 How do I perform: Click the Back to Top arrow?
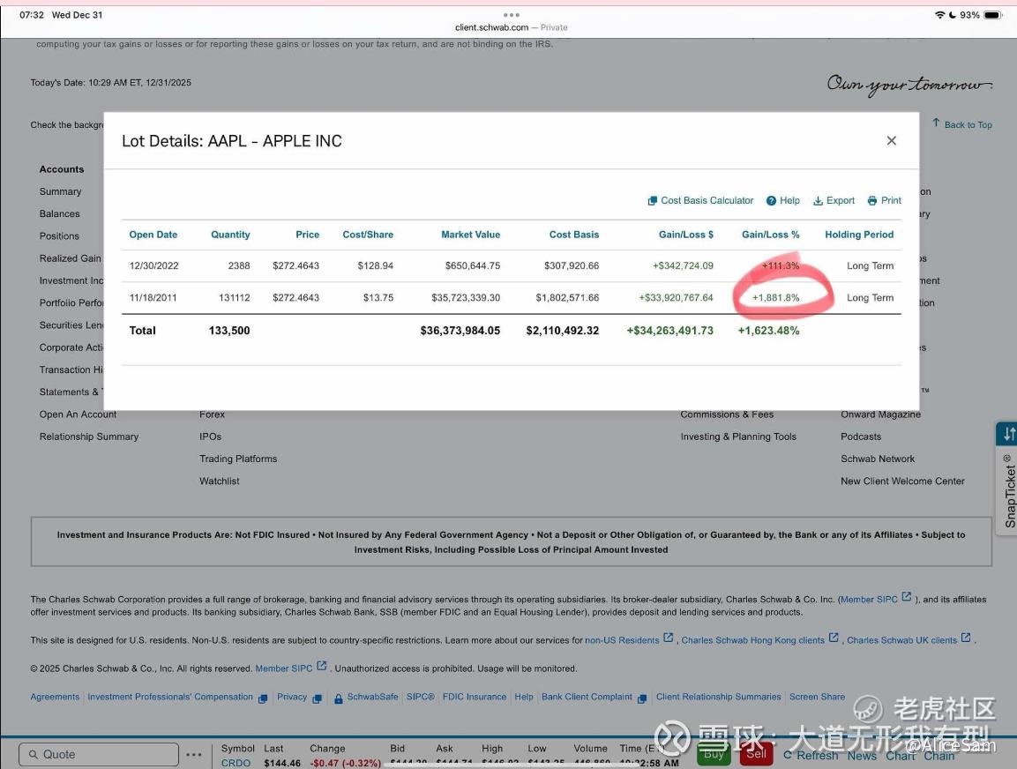[x=937, y=123]
